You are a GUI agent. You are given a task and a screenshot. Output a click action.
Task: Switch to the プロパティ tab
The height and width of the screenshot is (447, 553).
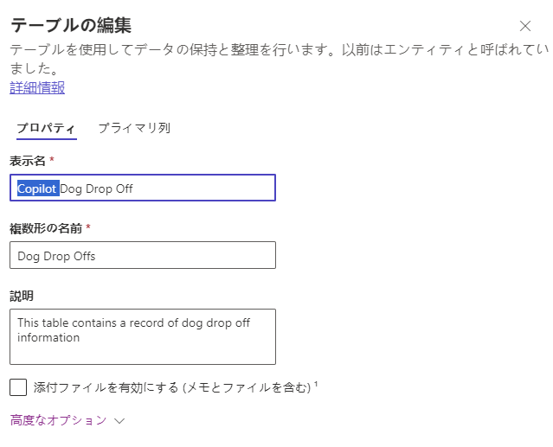click(46, 128)
